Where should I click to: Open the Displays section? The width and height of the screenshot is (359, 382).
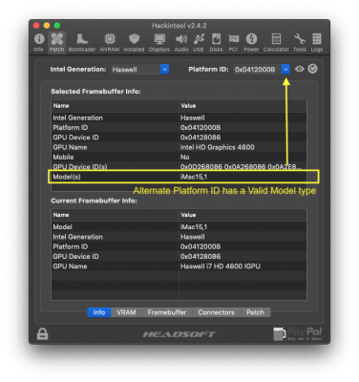[x=159, y=43]
